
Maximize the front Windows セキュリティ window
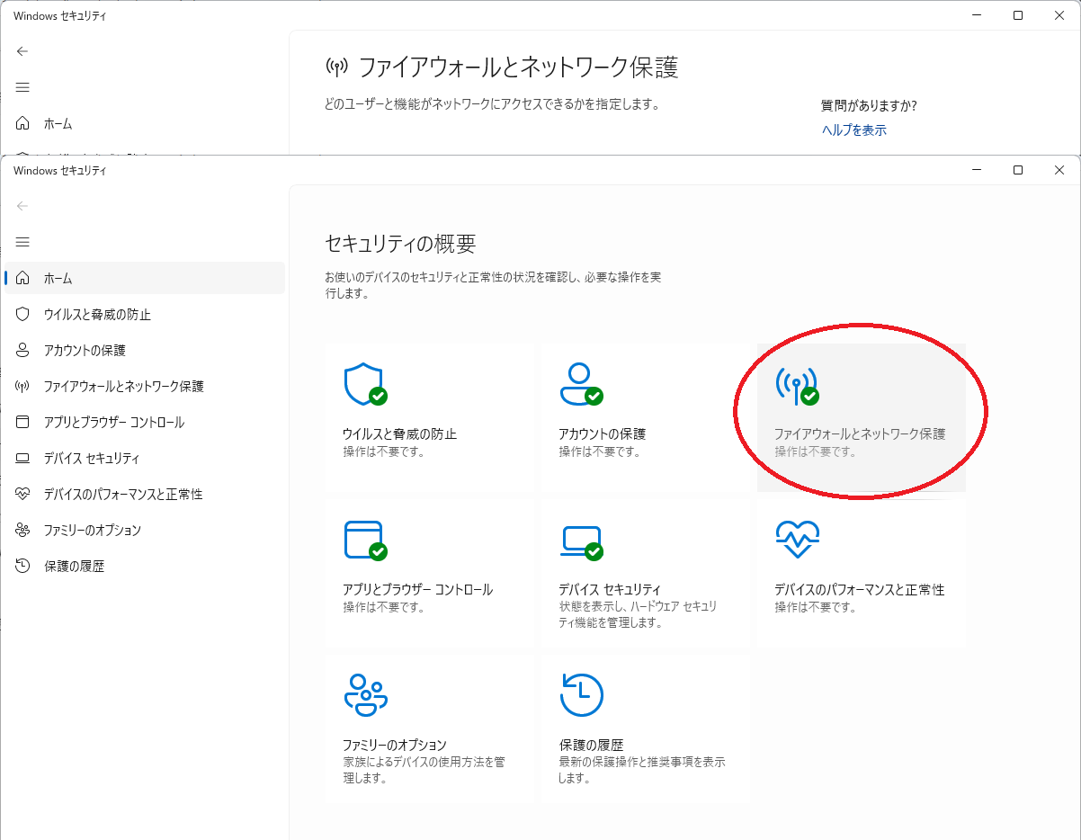pos(1018,170)
